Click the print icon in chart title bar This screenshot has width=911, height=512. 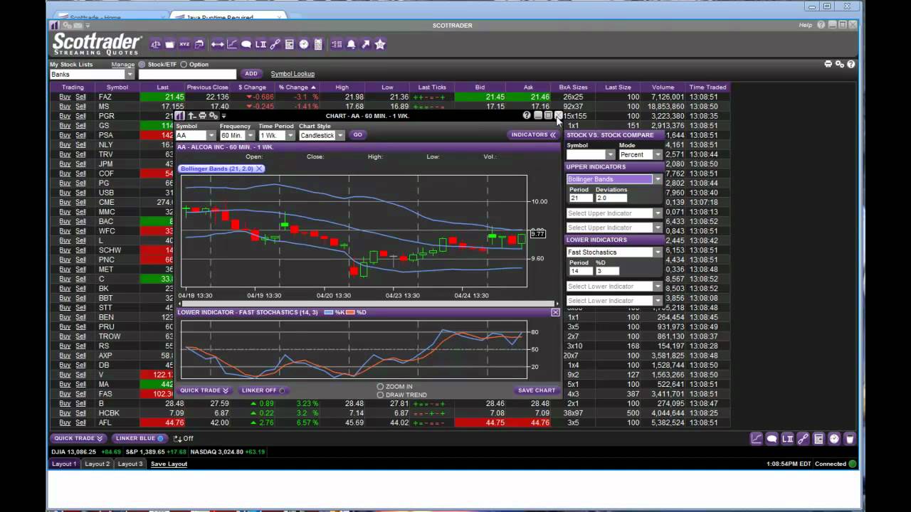click(202, 115)
